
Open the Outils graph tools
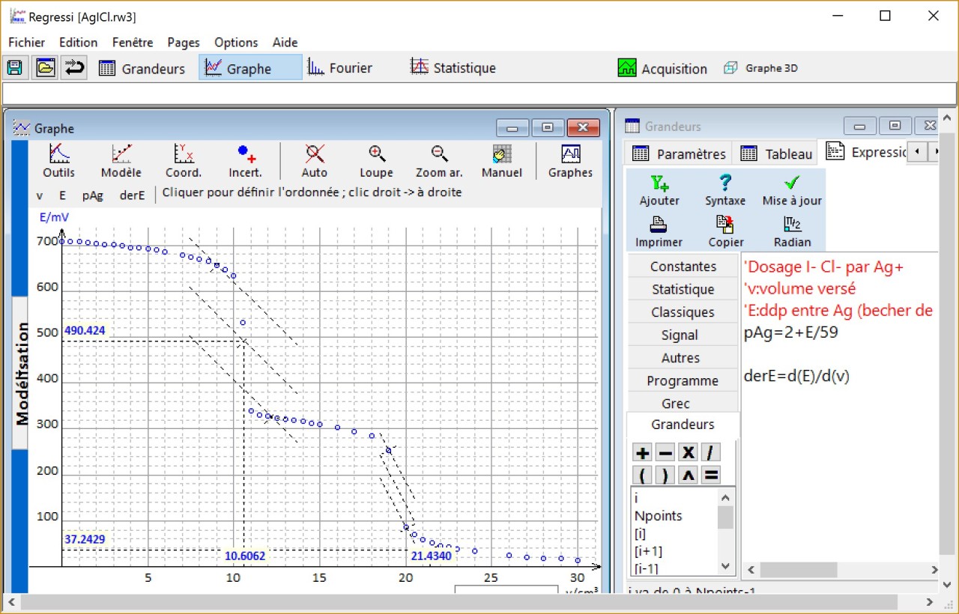tap(58, 161)
